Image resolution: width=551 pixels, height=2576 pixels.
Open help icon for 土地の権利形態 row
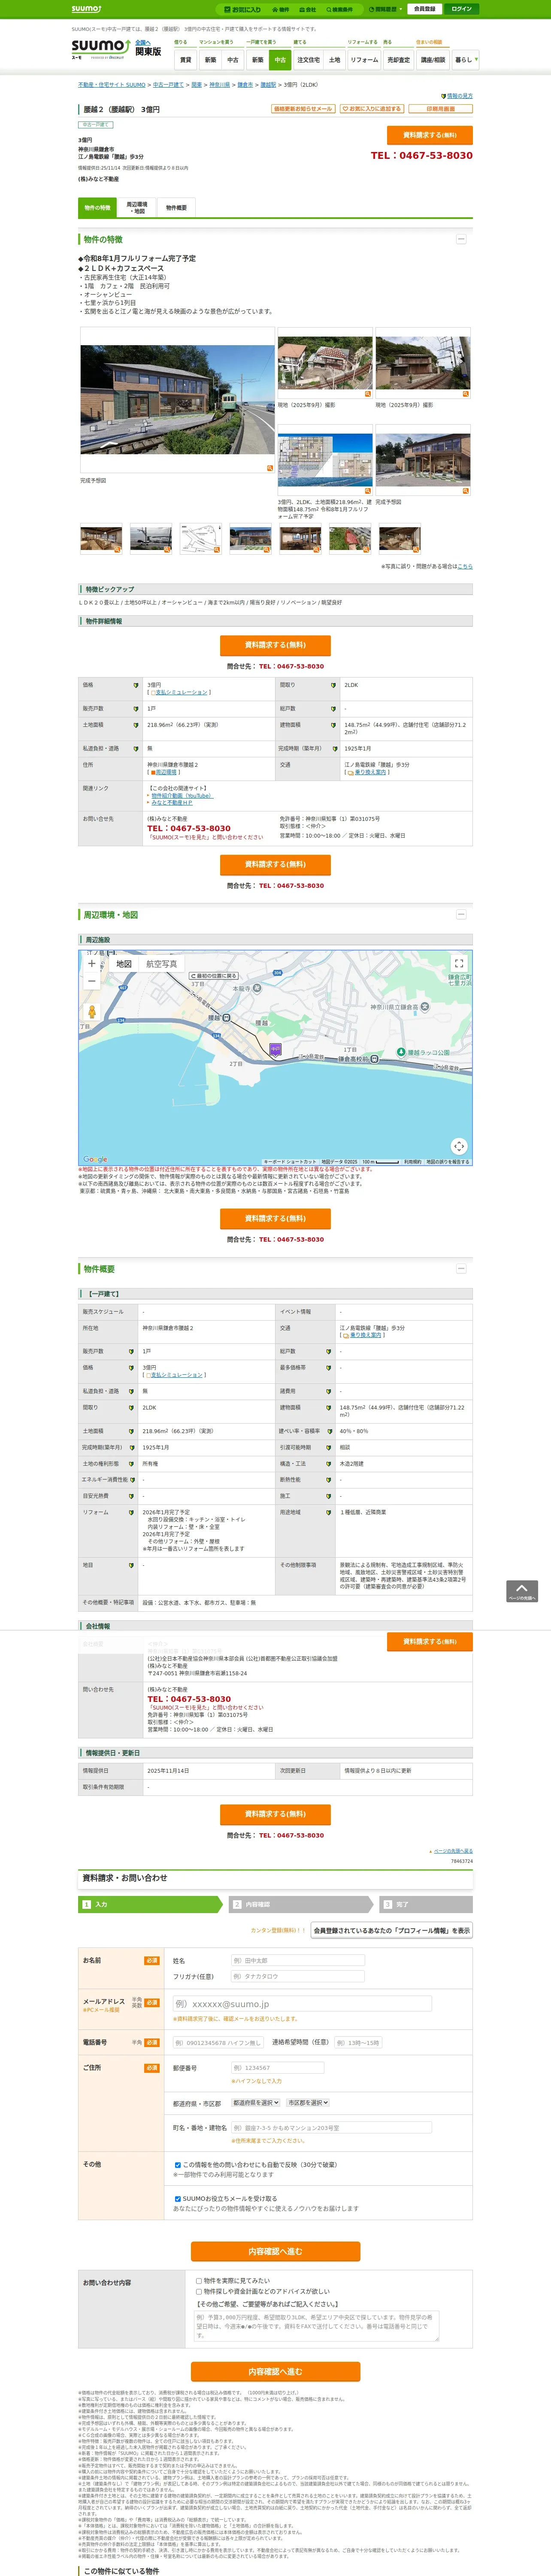point(131,1464)
